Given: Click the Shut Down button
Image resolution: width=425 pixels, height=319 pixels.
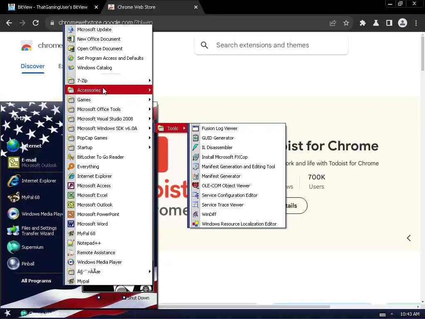Looking at the screenshot, I should pos(136,298).
